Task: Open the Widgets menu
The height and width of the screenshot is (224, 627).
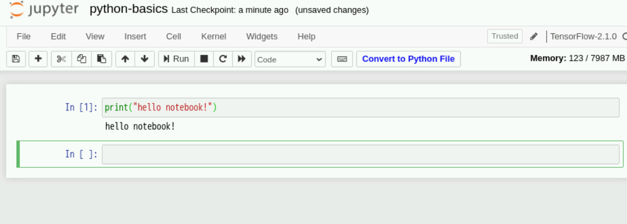Action: 262,36
